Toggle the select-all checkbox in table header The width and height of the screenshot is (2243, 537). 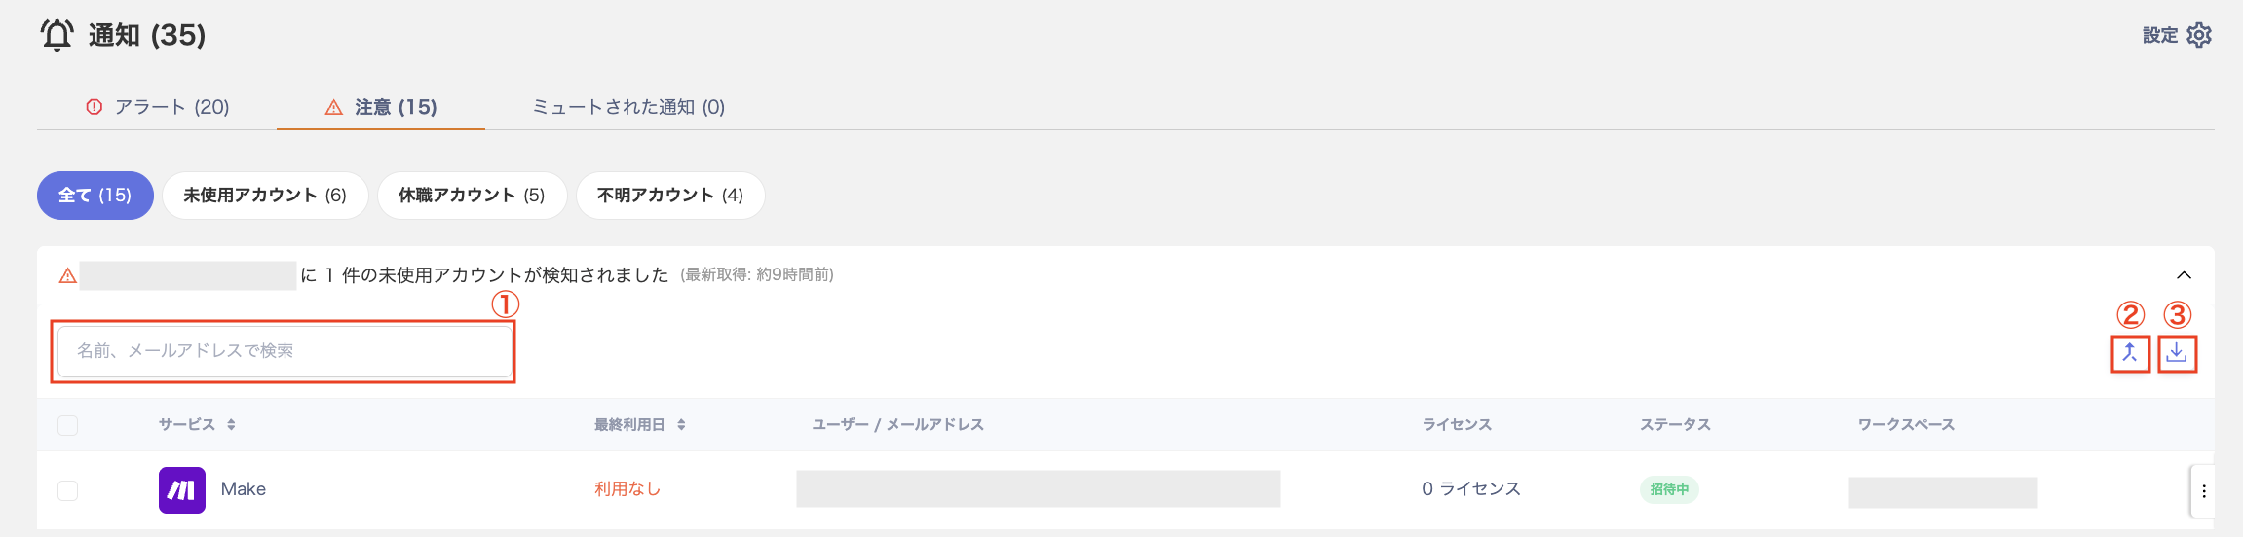point(67,425)
